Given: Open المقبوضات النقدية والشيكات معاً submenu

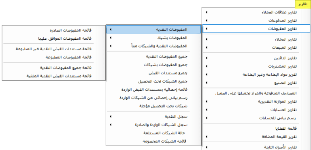Looking at the screenshot, I should (154, 46).
